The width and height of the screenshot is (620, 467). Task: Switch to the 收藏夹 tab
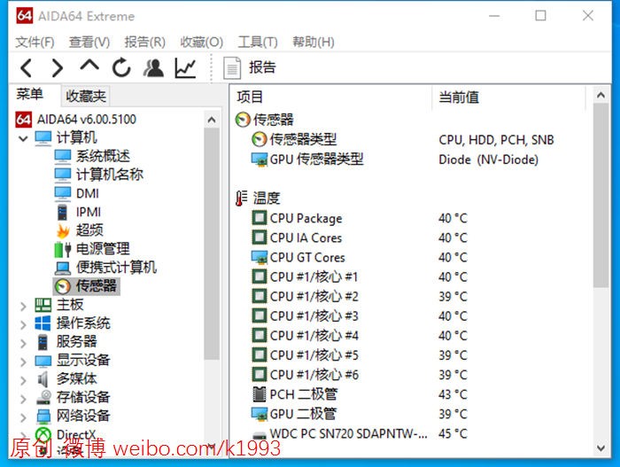[x=86, y=96]
